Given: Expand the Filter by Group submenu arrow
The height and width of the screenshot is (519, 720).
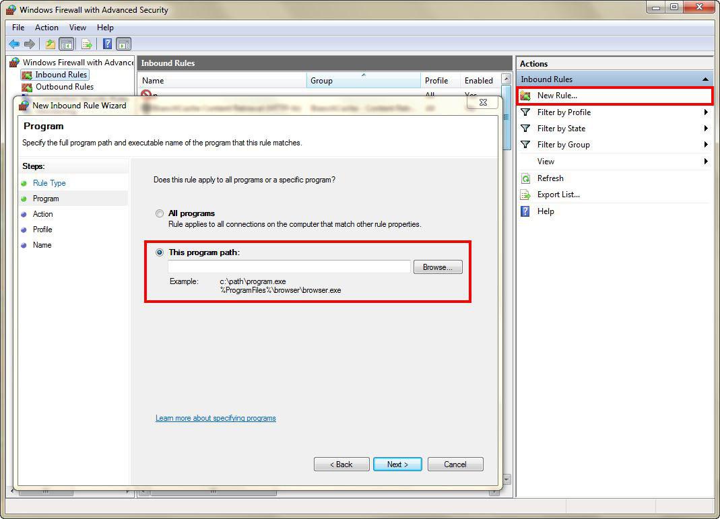Looking at the screenshot, I should click(x=706, y=145).
